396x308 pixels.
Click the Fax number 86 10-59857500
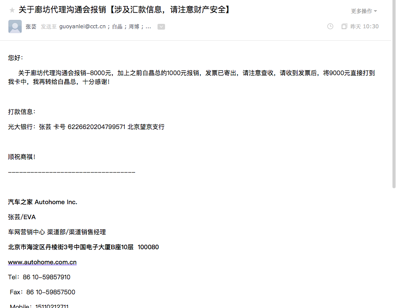pyautogui.click(x=50, y=292)
